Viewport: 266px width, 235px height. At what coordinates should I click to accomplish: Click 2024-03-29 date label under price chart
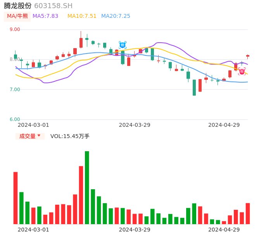(x=135, y=125)
